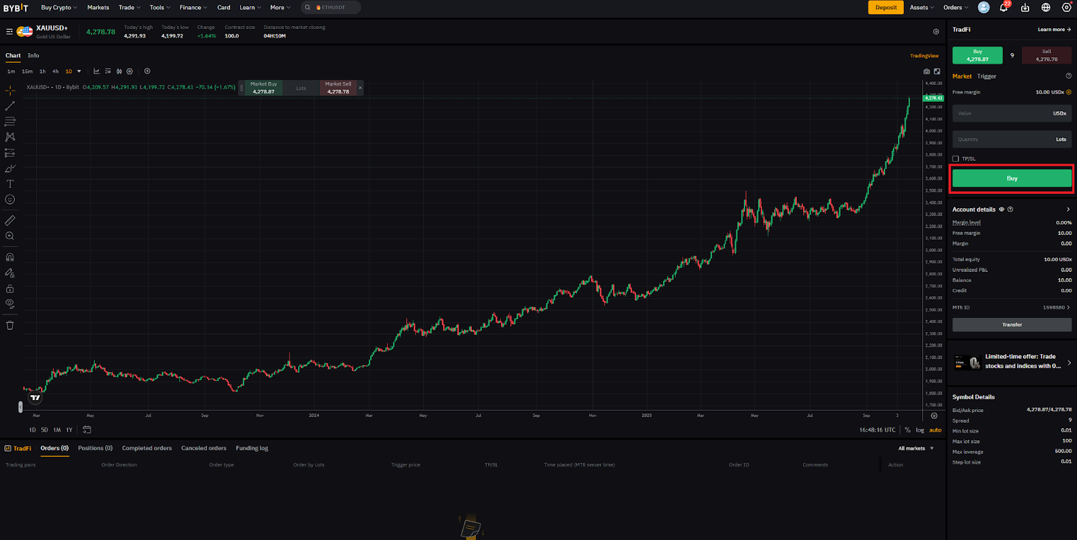1077x540 pixels.
Task: Click the circled plus icon in the chart toolbar
Action: tap(147, 71)
